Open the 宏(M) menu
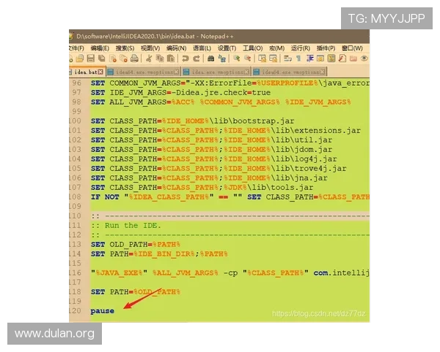 [276, 48]
